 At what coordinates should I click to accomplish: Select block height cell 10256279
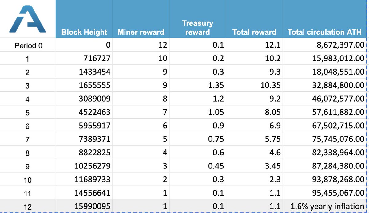click(x=84, y=166)
